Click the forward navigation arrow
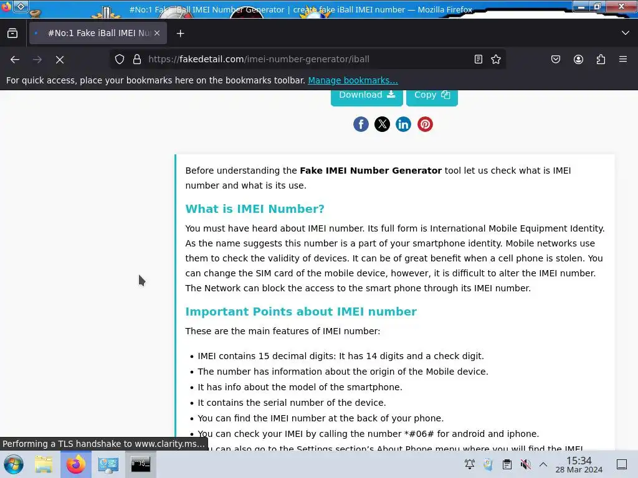Image resolution: width=638 pixels, height=478 pixels. [x=37, y=60]
